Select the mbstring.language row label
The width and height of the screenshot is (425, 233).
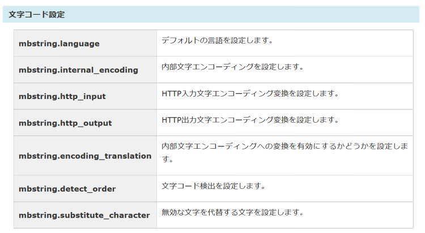click(x=59, y=44)
